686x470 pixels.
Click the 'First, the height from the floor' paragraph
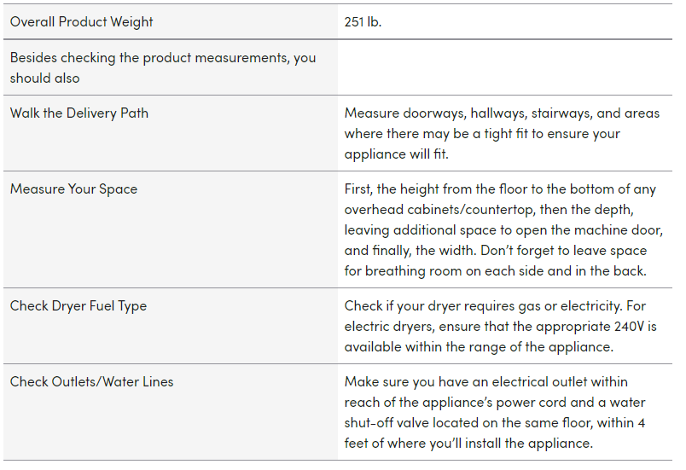click(503, 230)
